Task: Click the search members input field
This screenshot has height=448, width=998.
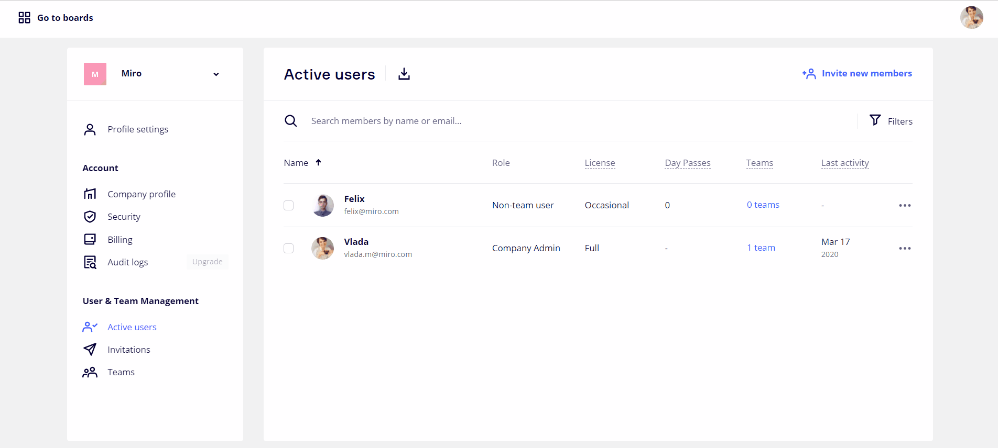Action: [577, 121]
